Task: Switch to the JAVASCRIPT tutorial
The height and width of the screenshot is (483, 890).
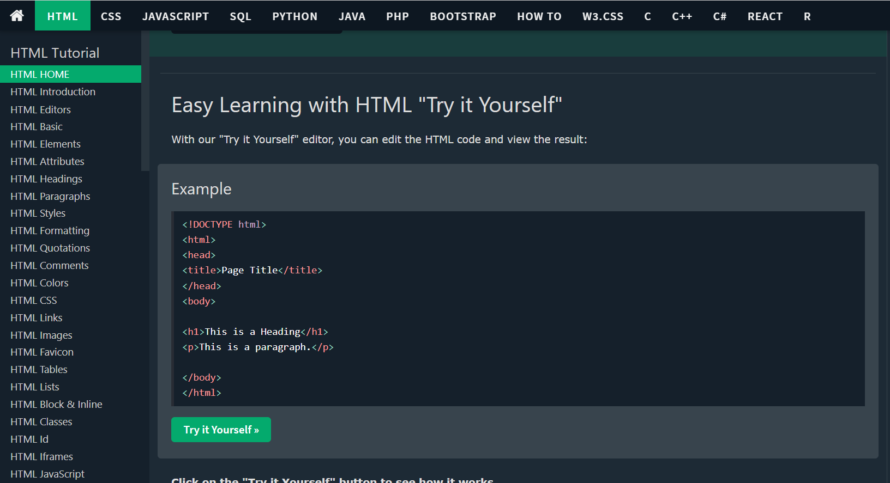Action: (176, 16)
